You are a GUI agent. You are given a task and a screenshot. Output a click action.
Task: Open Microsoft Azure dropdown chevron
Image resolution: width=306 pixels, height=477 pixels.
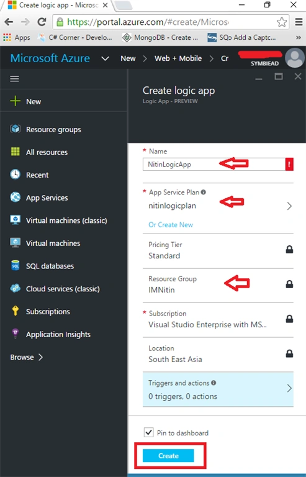105,58
